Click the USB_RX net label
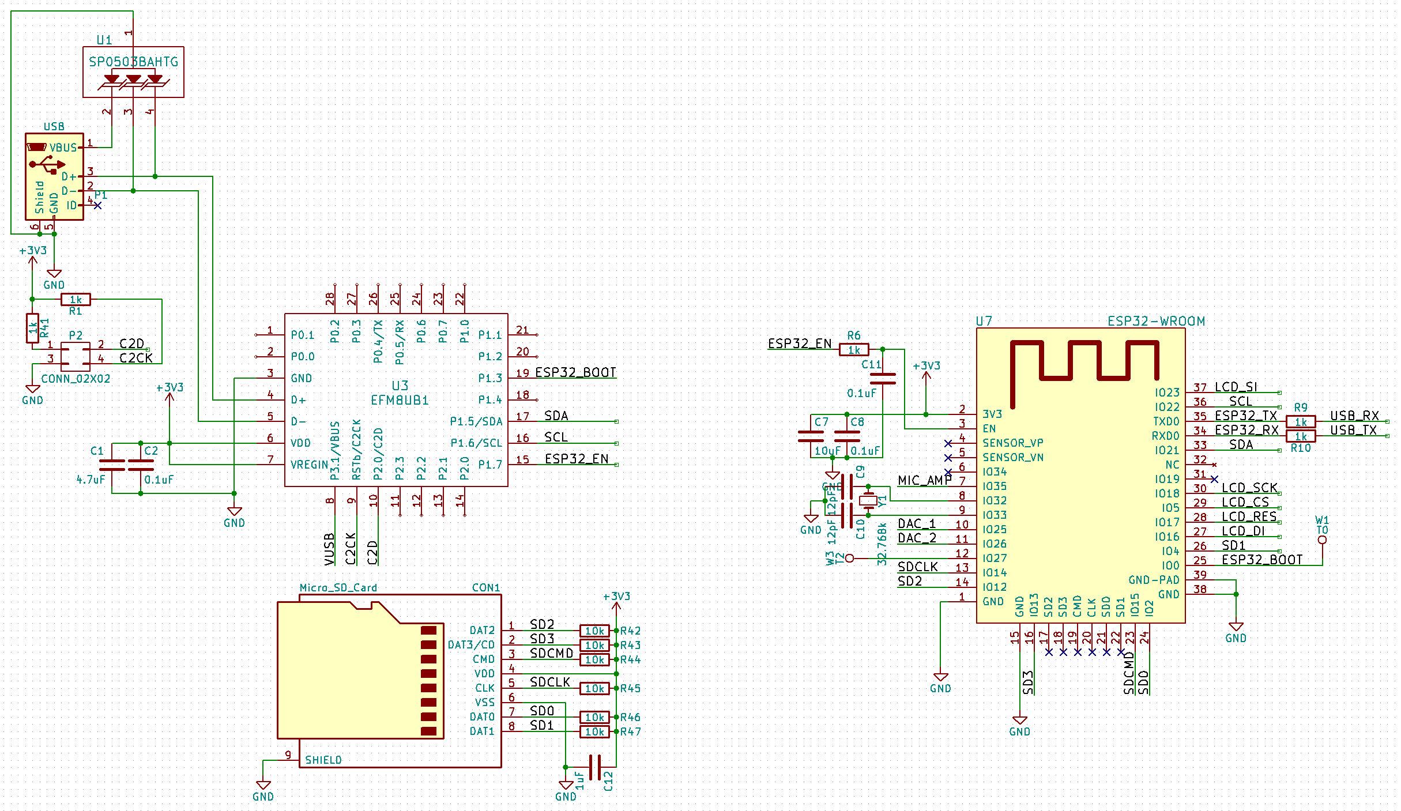Image resolution: width=1401 pixels, height=811 pixels. coord(1355,416)
